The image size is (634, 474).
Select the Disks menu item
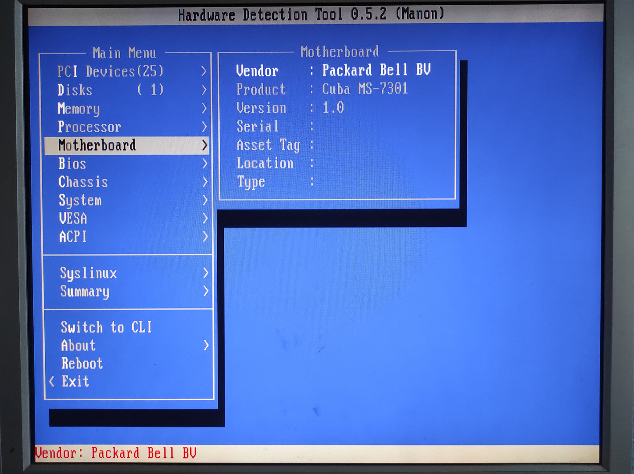point(75,90)
